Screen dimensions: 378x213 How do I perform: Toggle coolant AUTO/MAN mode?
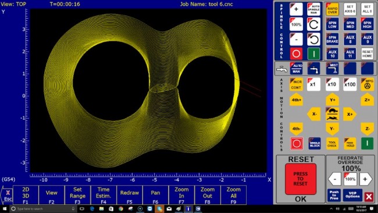(296, 69)
